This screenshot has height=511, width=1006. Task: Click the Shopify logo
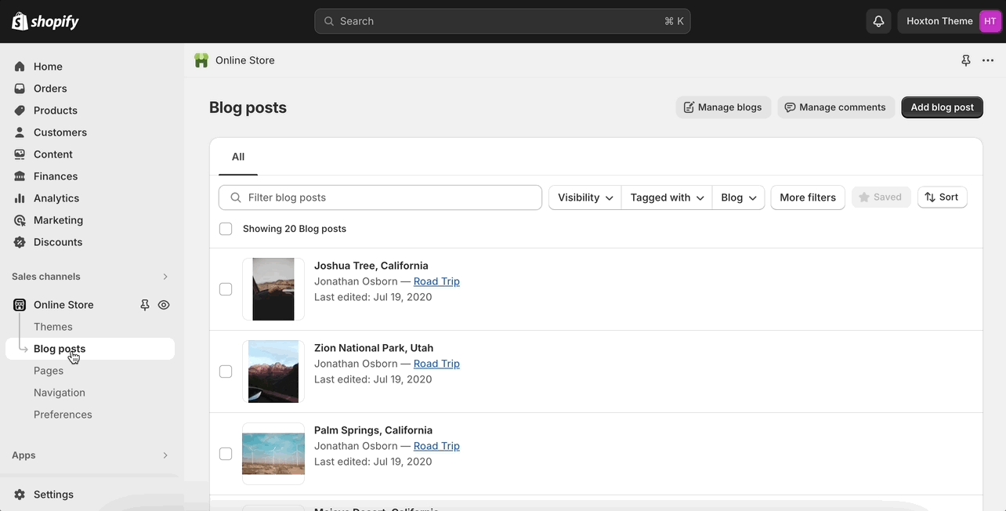coord(45,21)
